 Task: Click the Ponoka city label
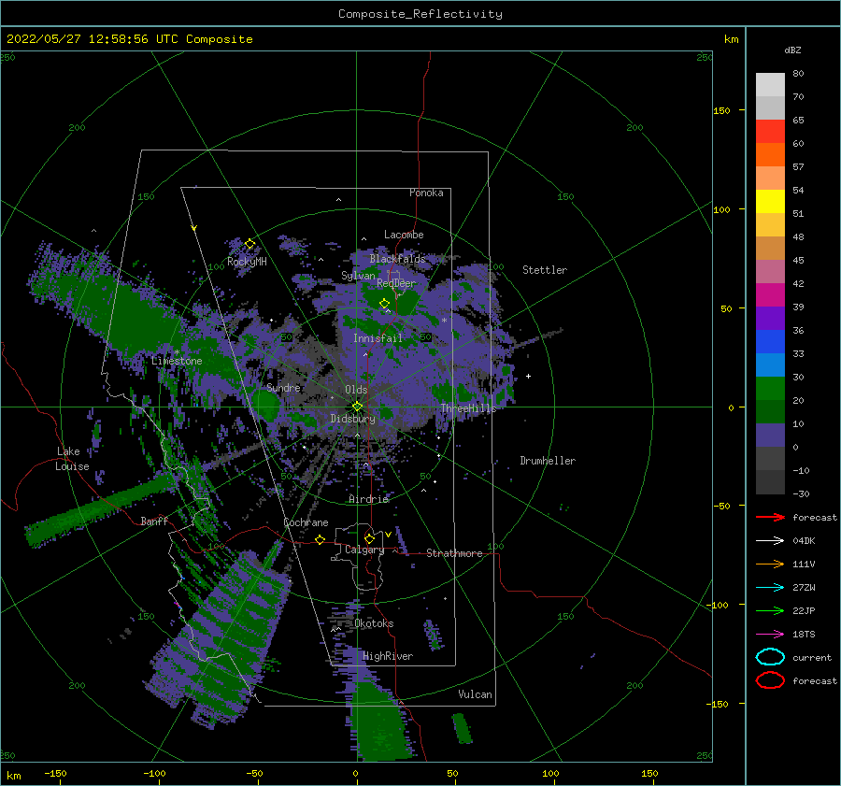pos(426,193)
